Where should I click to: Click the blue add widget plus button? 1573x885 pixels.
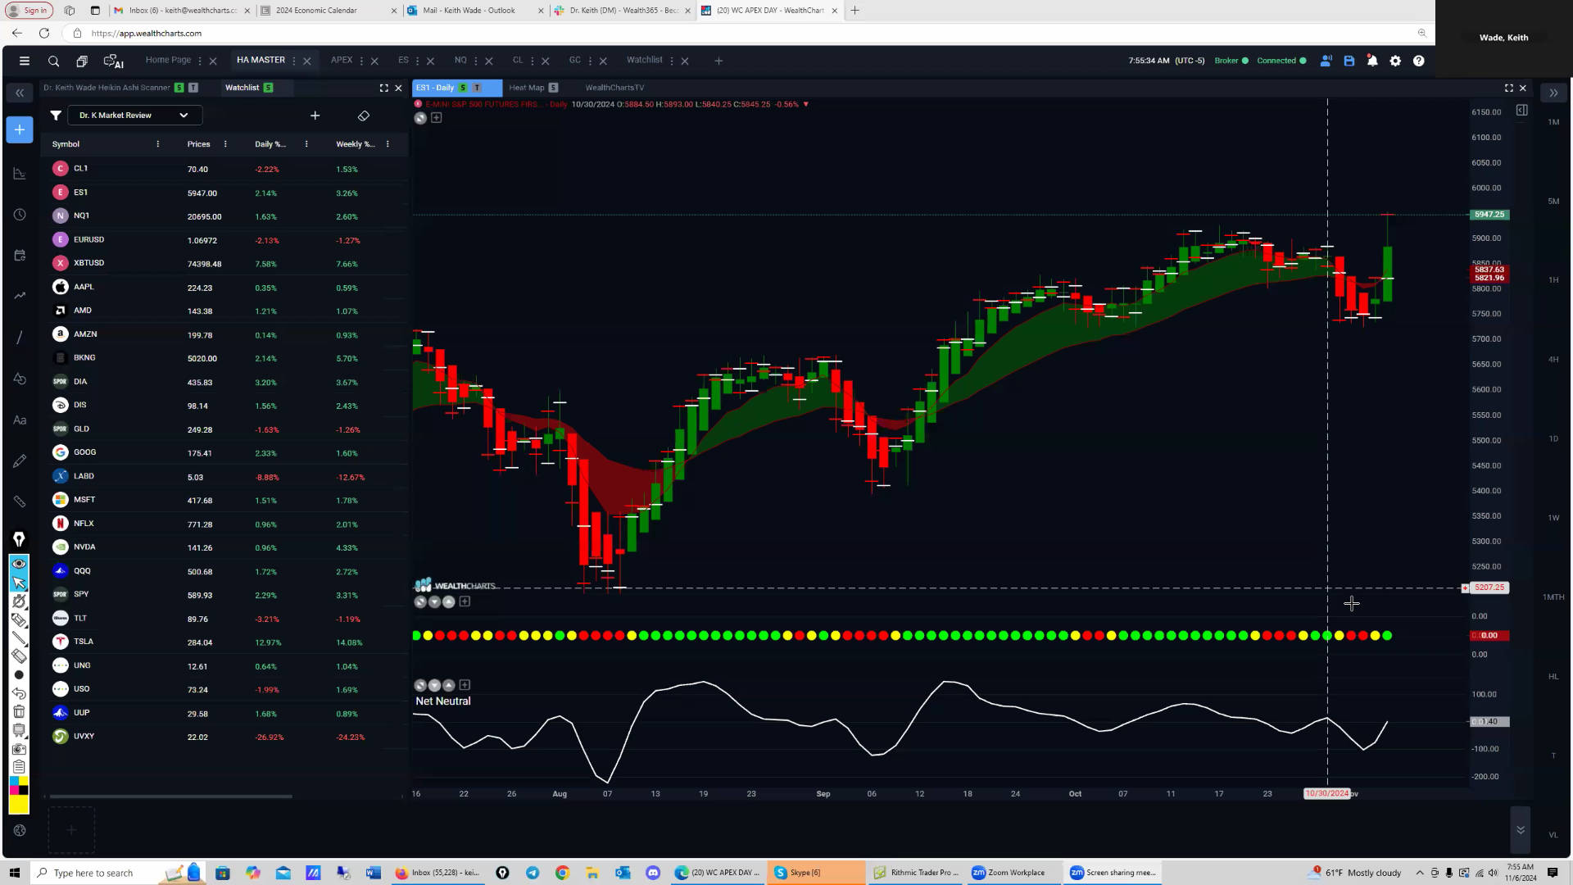[x=20, y=129]
